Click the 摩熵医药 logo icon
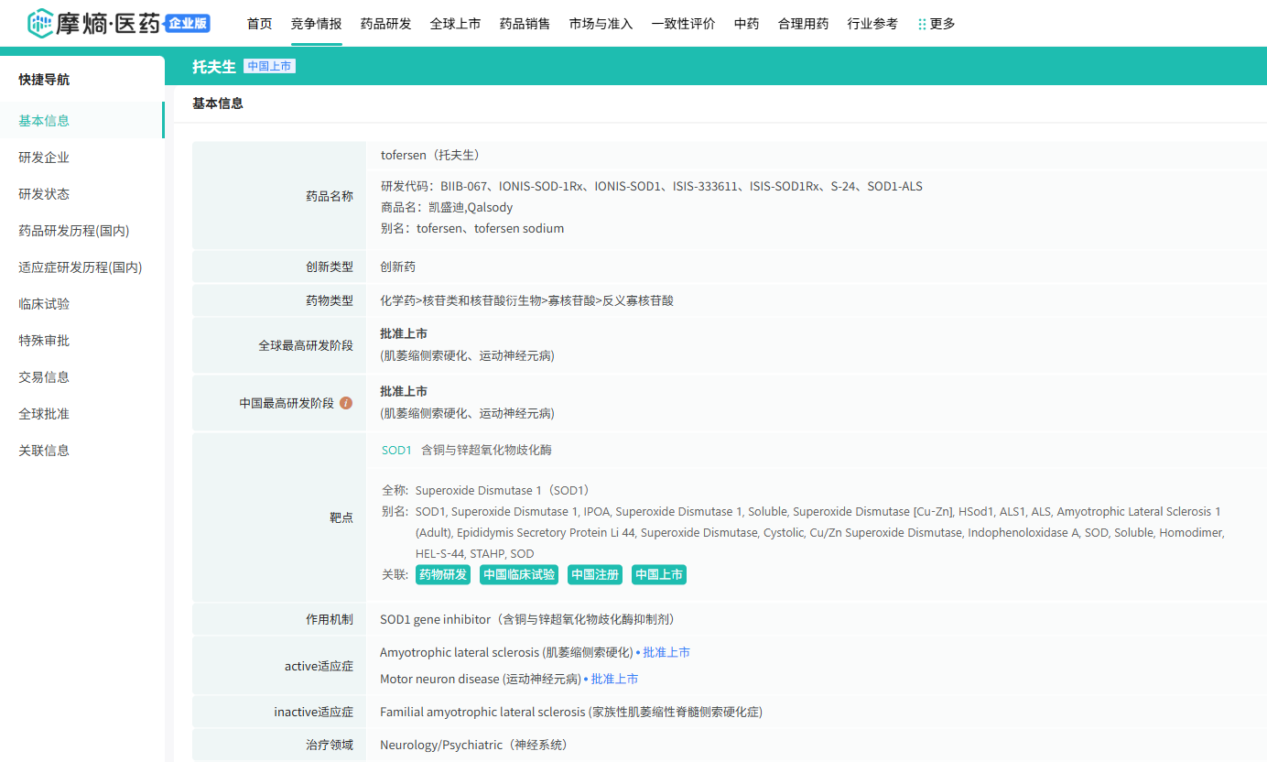The height and width of the screenshot is (762, 1267). [41, 24]
